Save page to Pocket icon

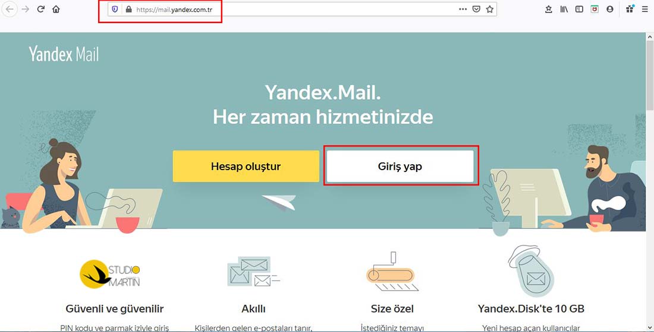coord(476,9)
